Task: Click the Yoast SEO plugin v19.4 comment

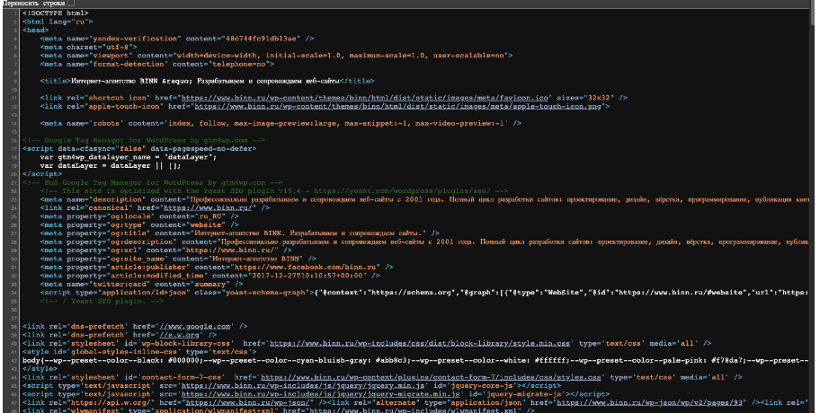Action: [x=274, y=190]
